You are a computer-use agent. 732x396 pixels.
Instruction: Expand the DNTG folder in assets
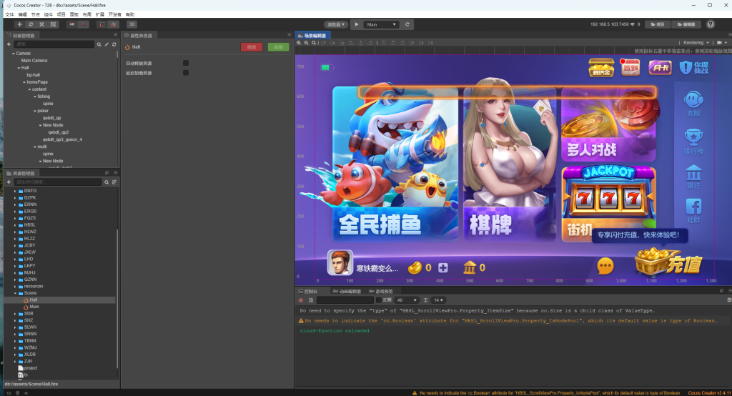pyautogui.click(x=15, y=191)
